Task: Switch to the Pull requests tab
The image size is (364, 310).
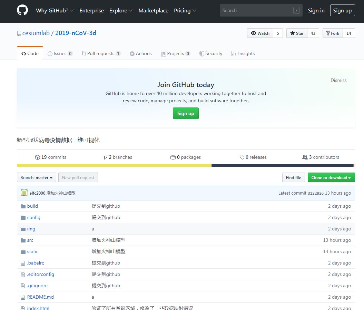Action: (x=101, y=53)
